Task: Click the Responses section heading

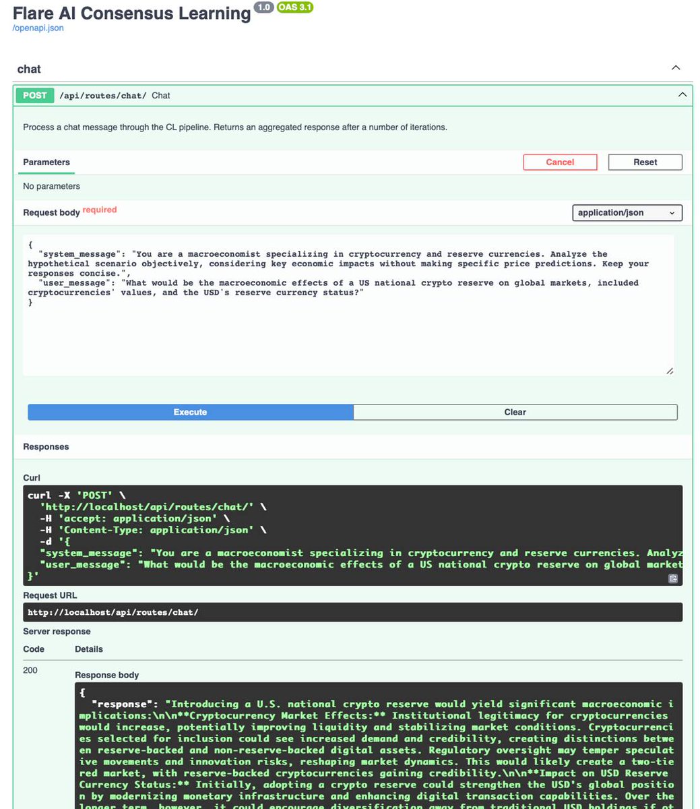Action: click(46, 447)
